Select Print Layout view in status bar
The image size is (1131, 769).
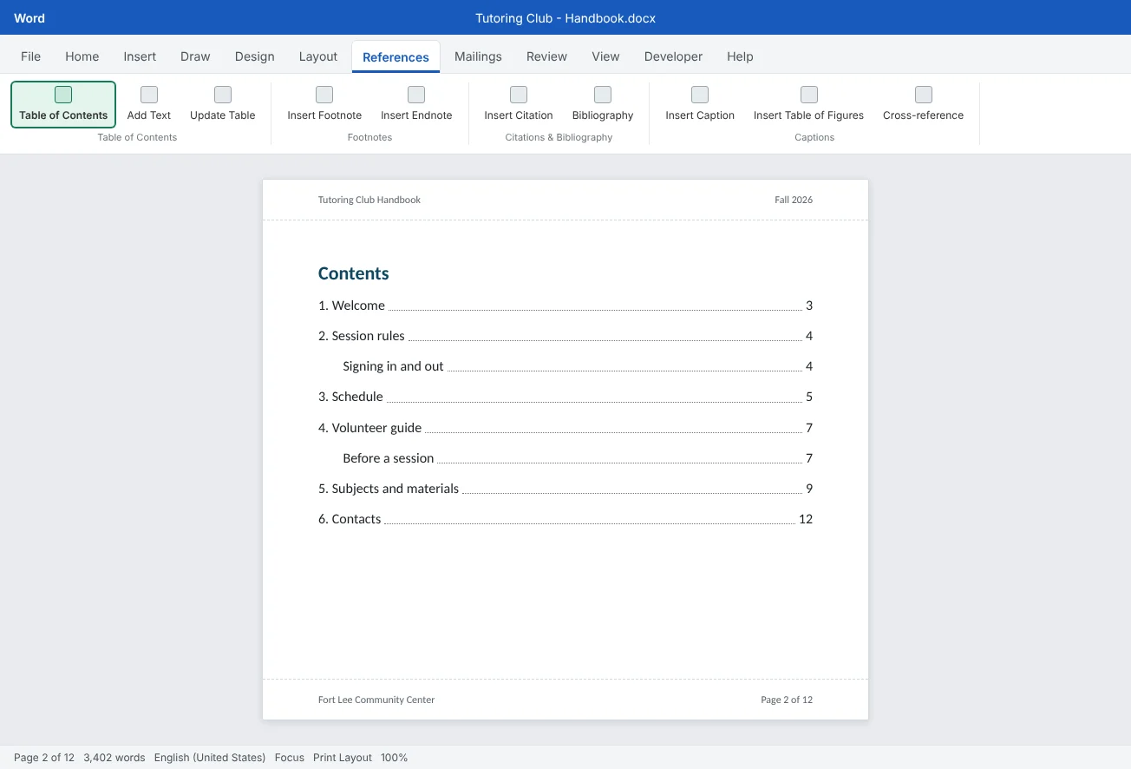pos(343,758)
